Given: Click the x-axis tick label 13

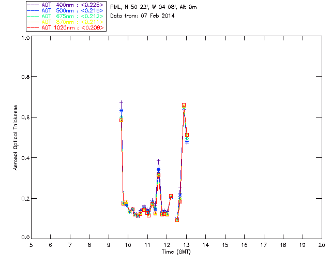Looking at the screenshot, I should point(186,245).
